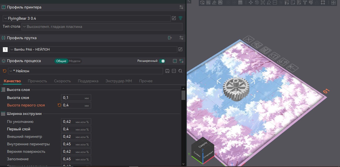Click the Высота слоя value field
This screenshot has height=167, width=340.
click(73, 98)
